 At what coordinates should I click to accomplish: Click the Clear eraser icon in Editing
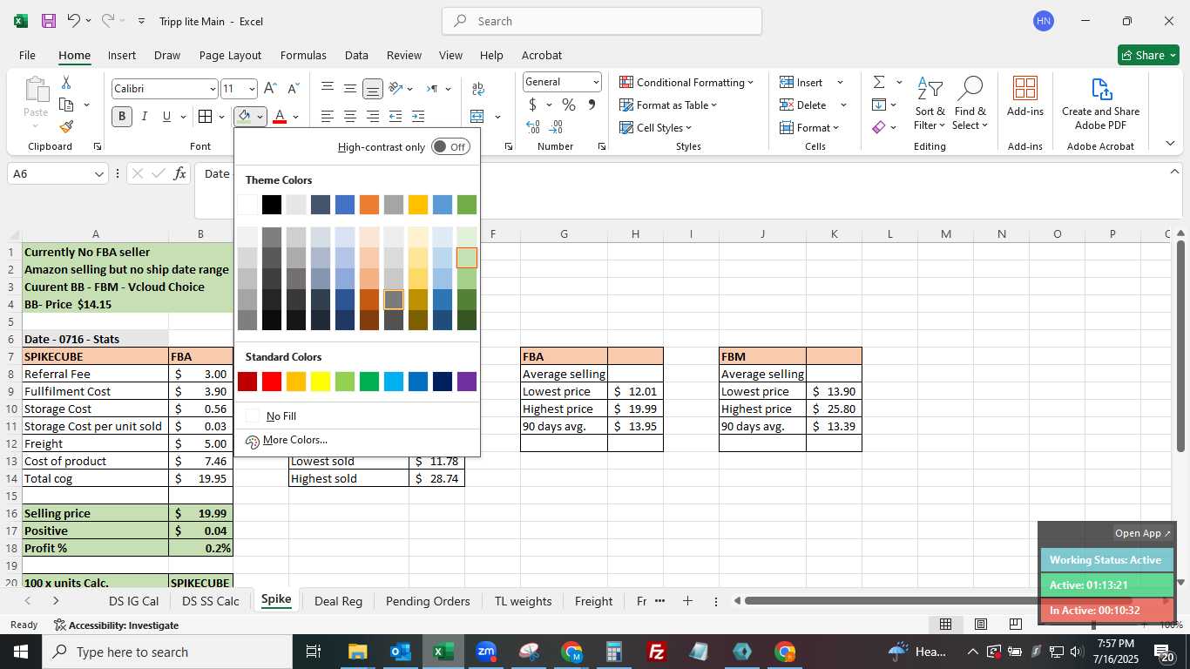tap(879, 127)
